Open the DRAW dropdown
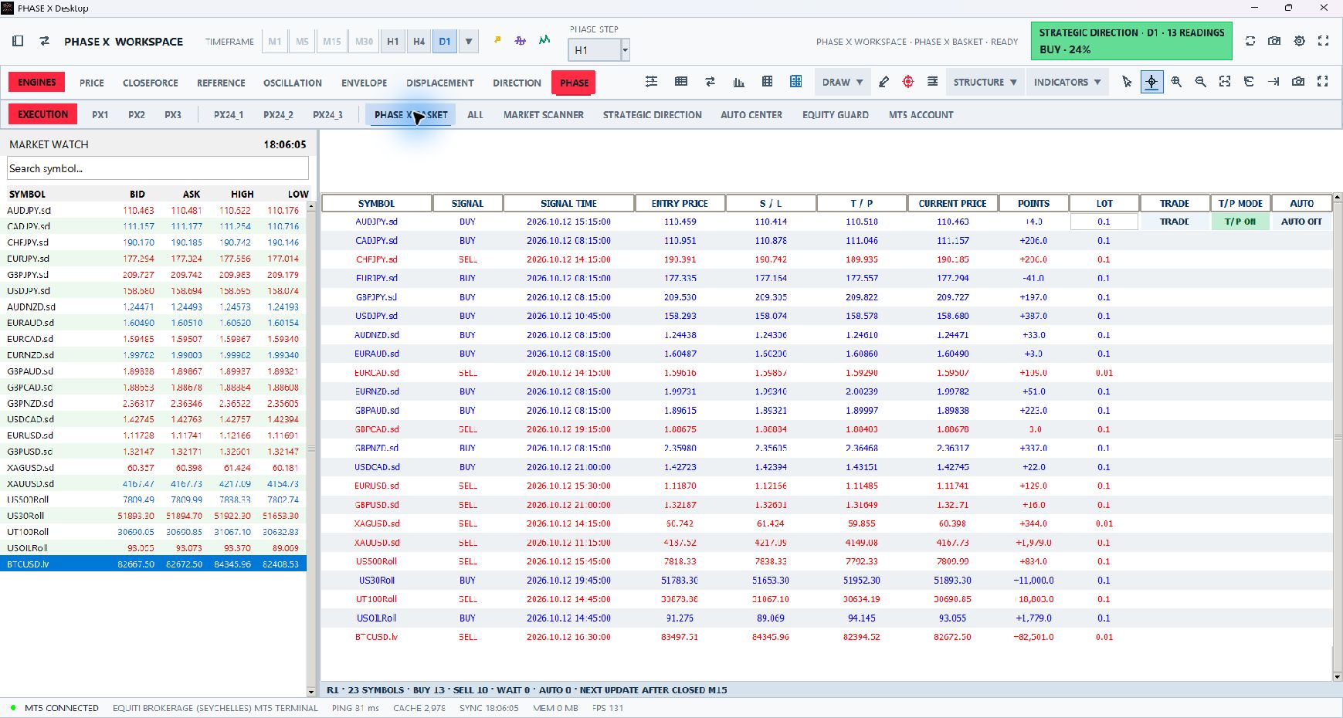The width and height of the screenshot is (1343, 718). point(843,82)
